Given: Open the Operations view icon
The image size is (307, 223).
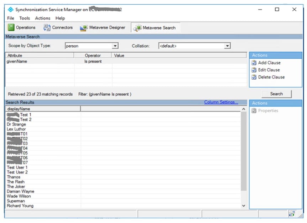Looking at the screenshot, I should pos(11,27).
